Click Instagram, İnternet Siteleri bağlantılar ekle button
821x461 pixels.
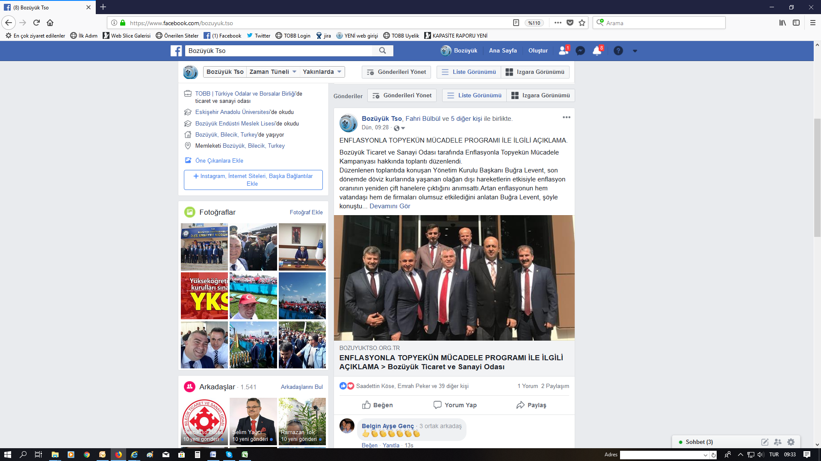253,180
